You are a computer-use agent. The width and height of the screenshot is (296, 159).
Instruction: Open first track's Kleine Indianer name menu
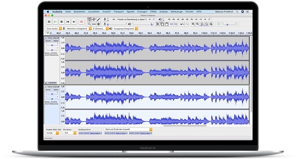(53, 38)
